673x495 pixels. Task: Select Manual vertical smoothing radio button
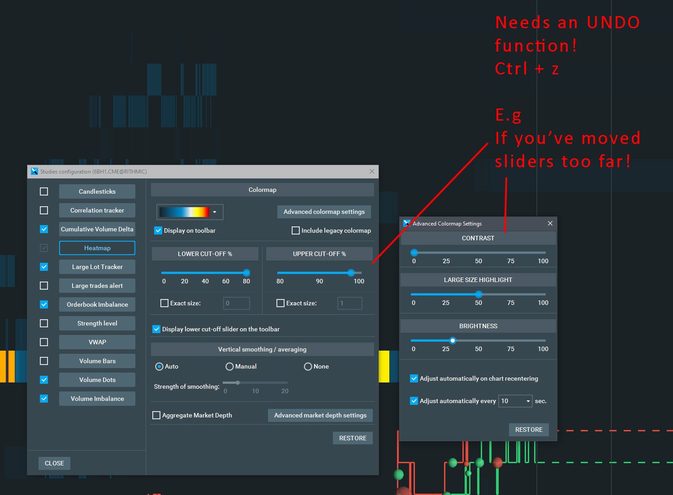click(229, 366)
